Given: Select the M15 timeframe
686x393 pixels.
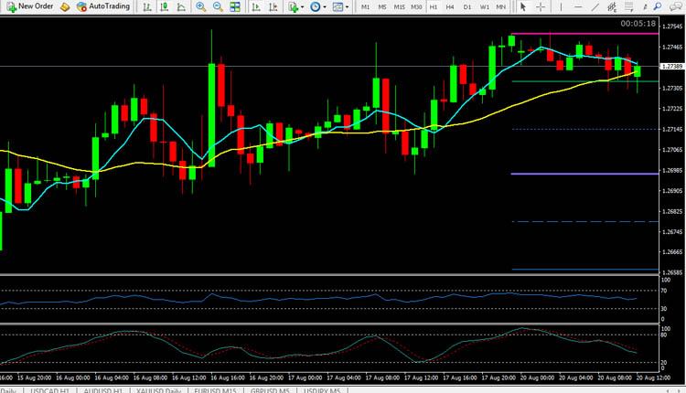Looking at the screenshot, I should click(399, 7).
